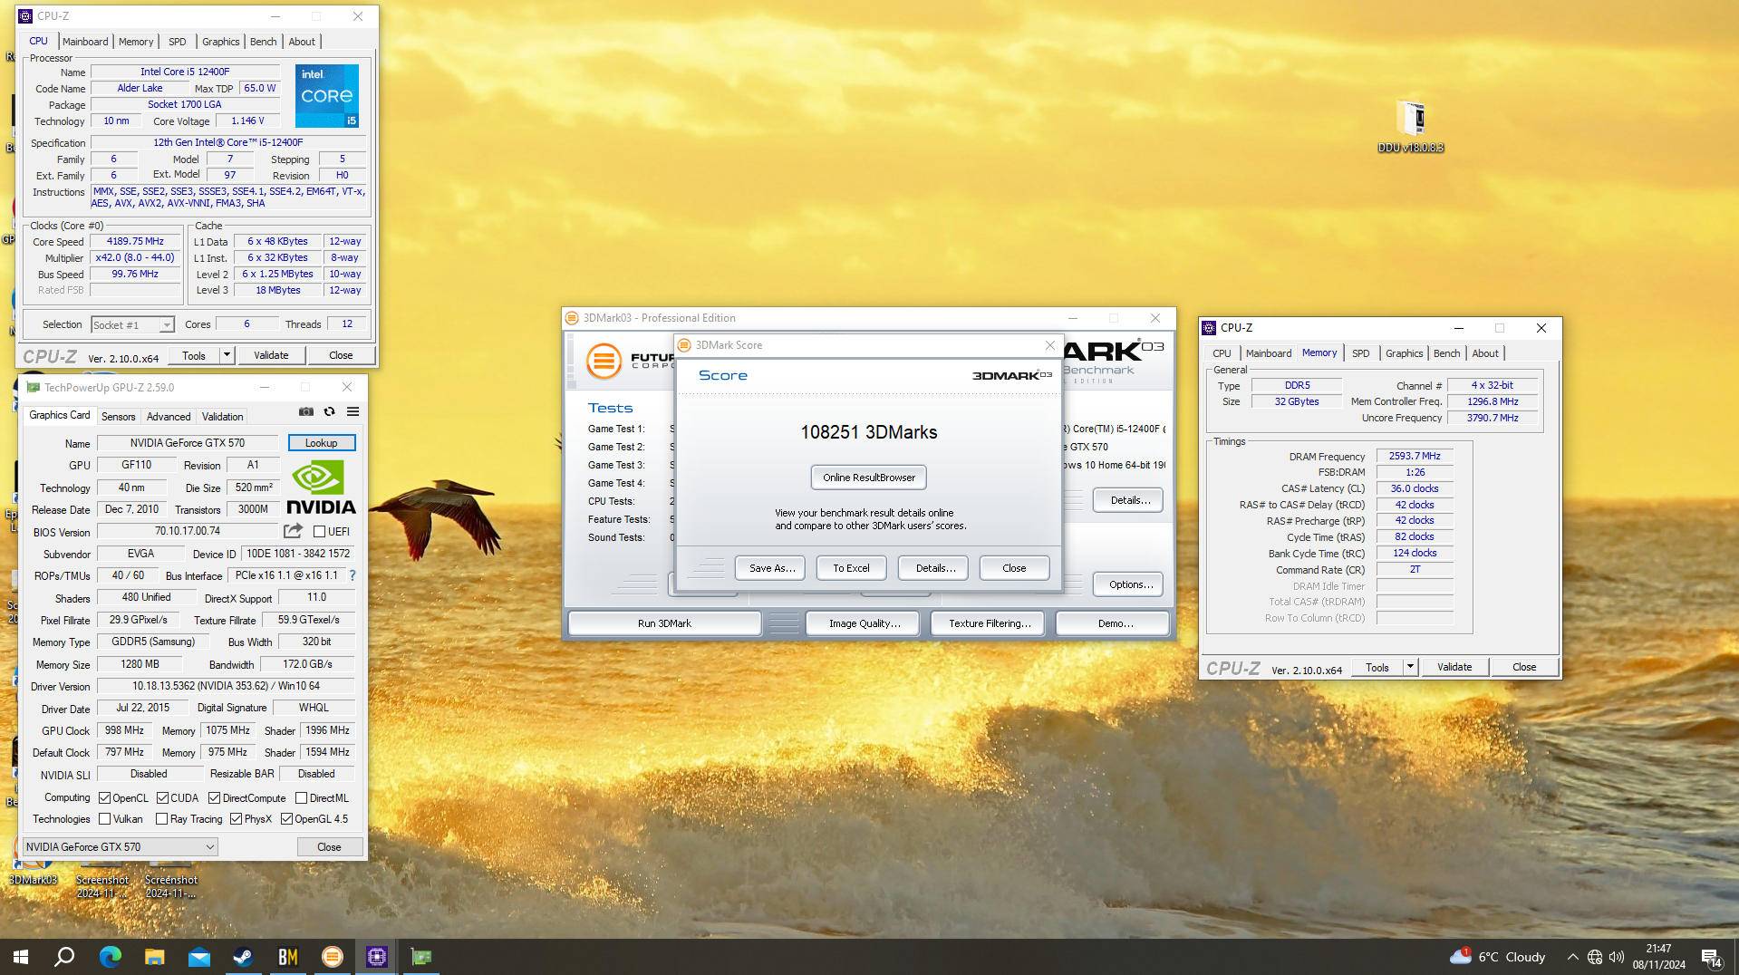Click the network globe tray icon

[x=1595, y=957]
